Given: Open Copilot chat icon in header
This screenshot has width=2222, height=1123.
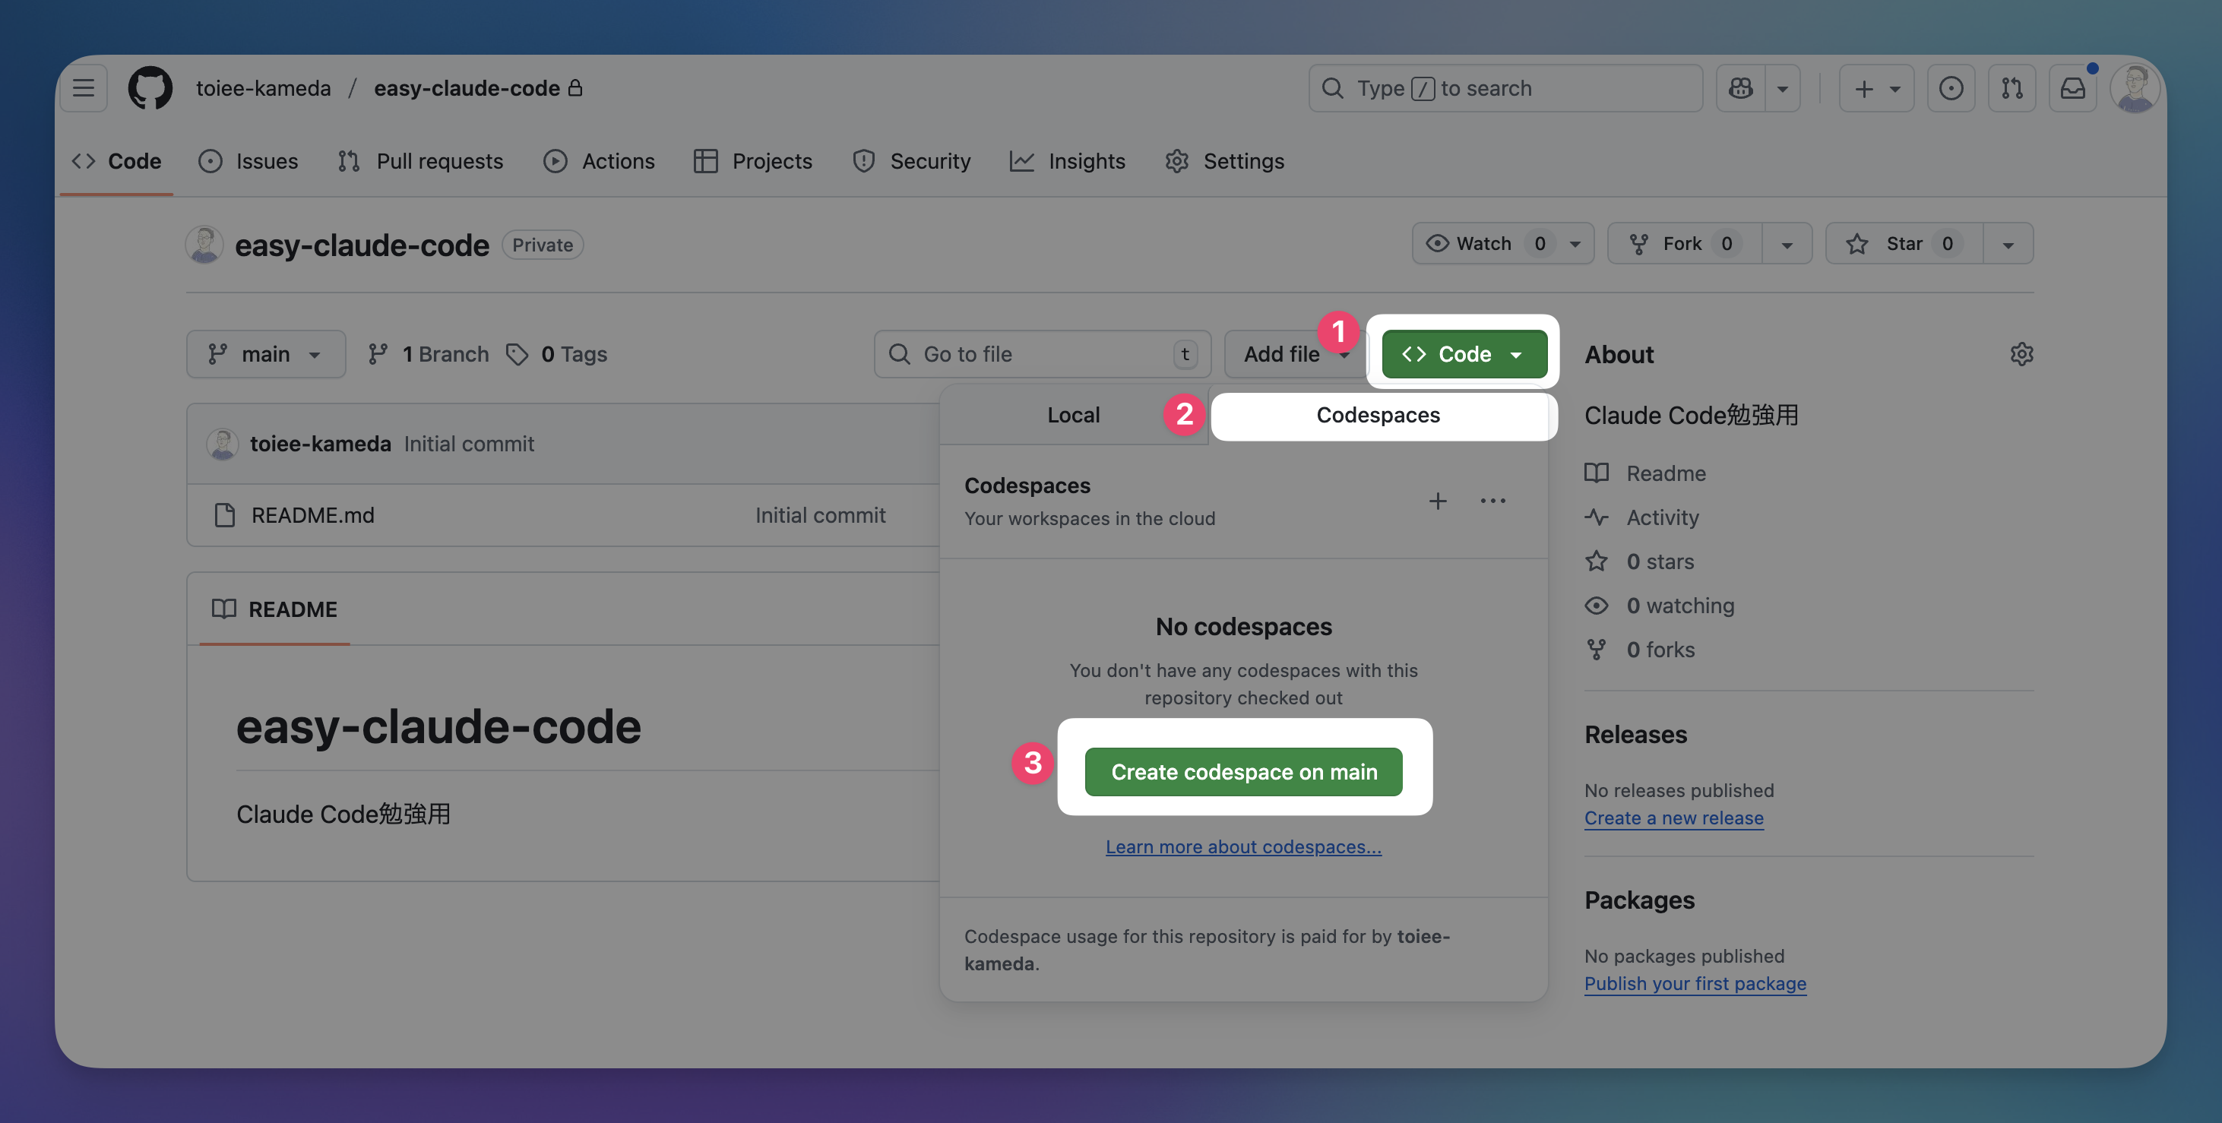Looking at the screenshot, I should tap(1741, 88).
